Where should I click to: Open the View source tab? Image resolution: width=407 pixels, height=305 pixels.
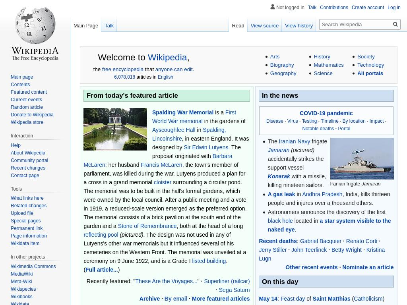264,26
